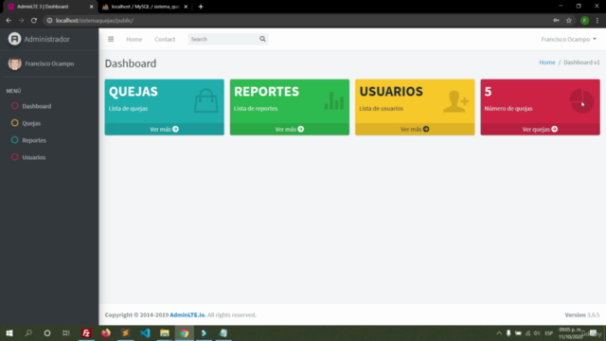Reload the page with refresh button

(x=34, y=21)
